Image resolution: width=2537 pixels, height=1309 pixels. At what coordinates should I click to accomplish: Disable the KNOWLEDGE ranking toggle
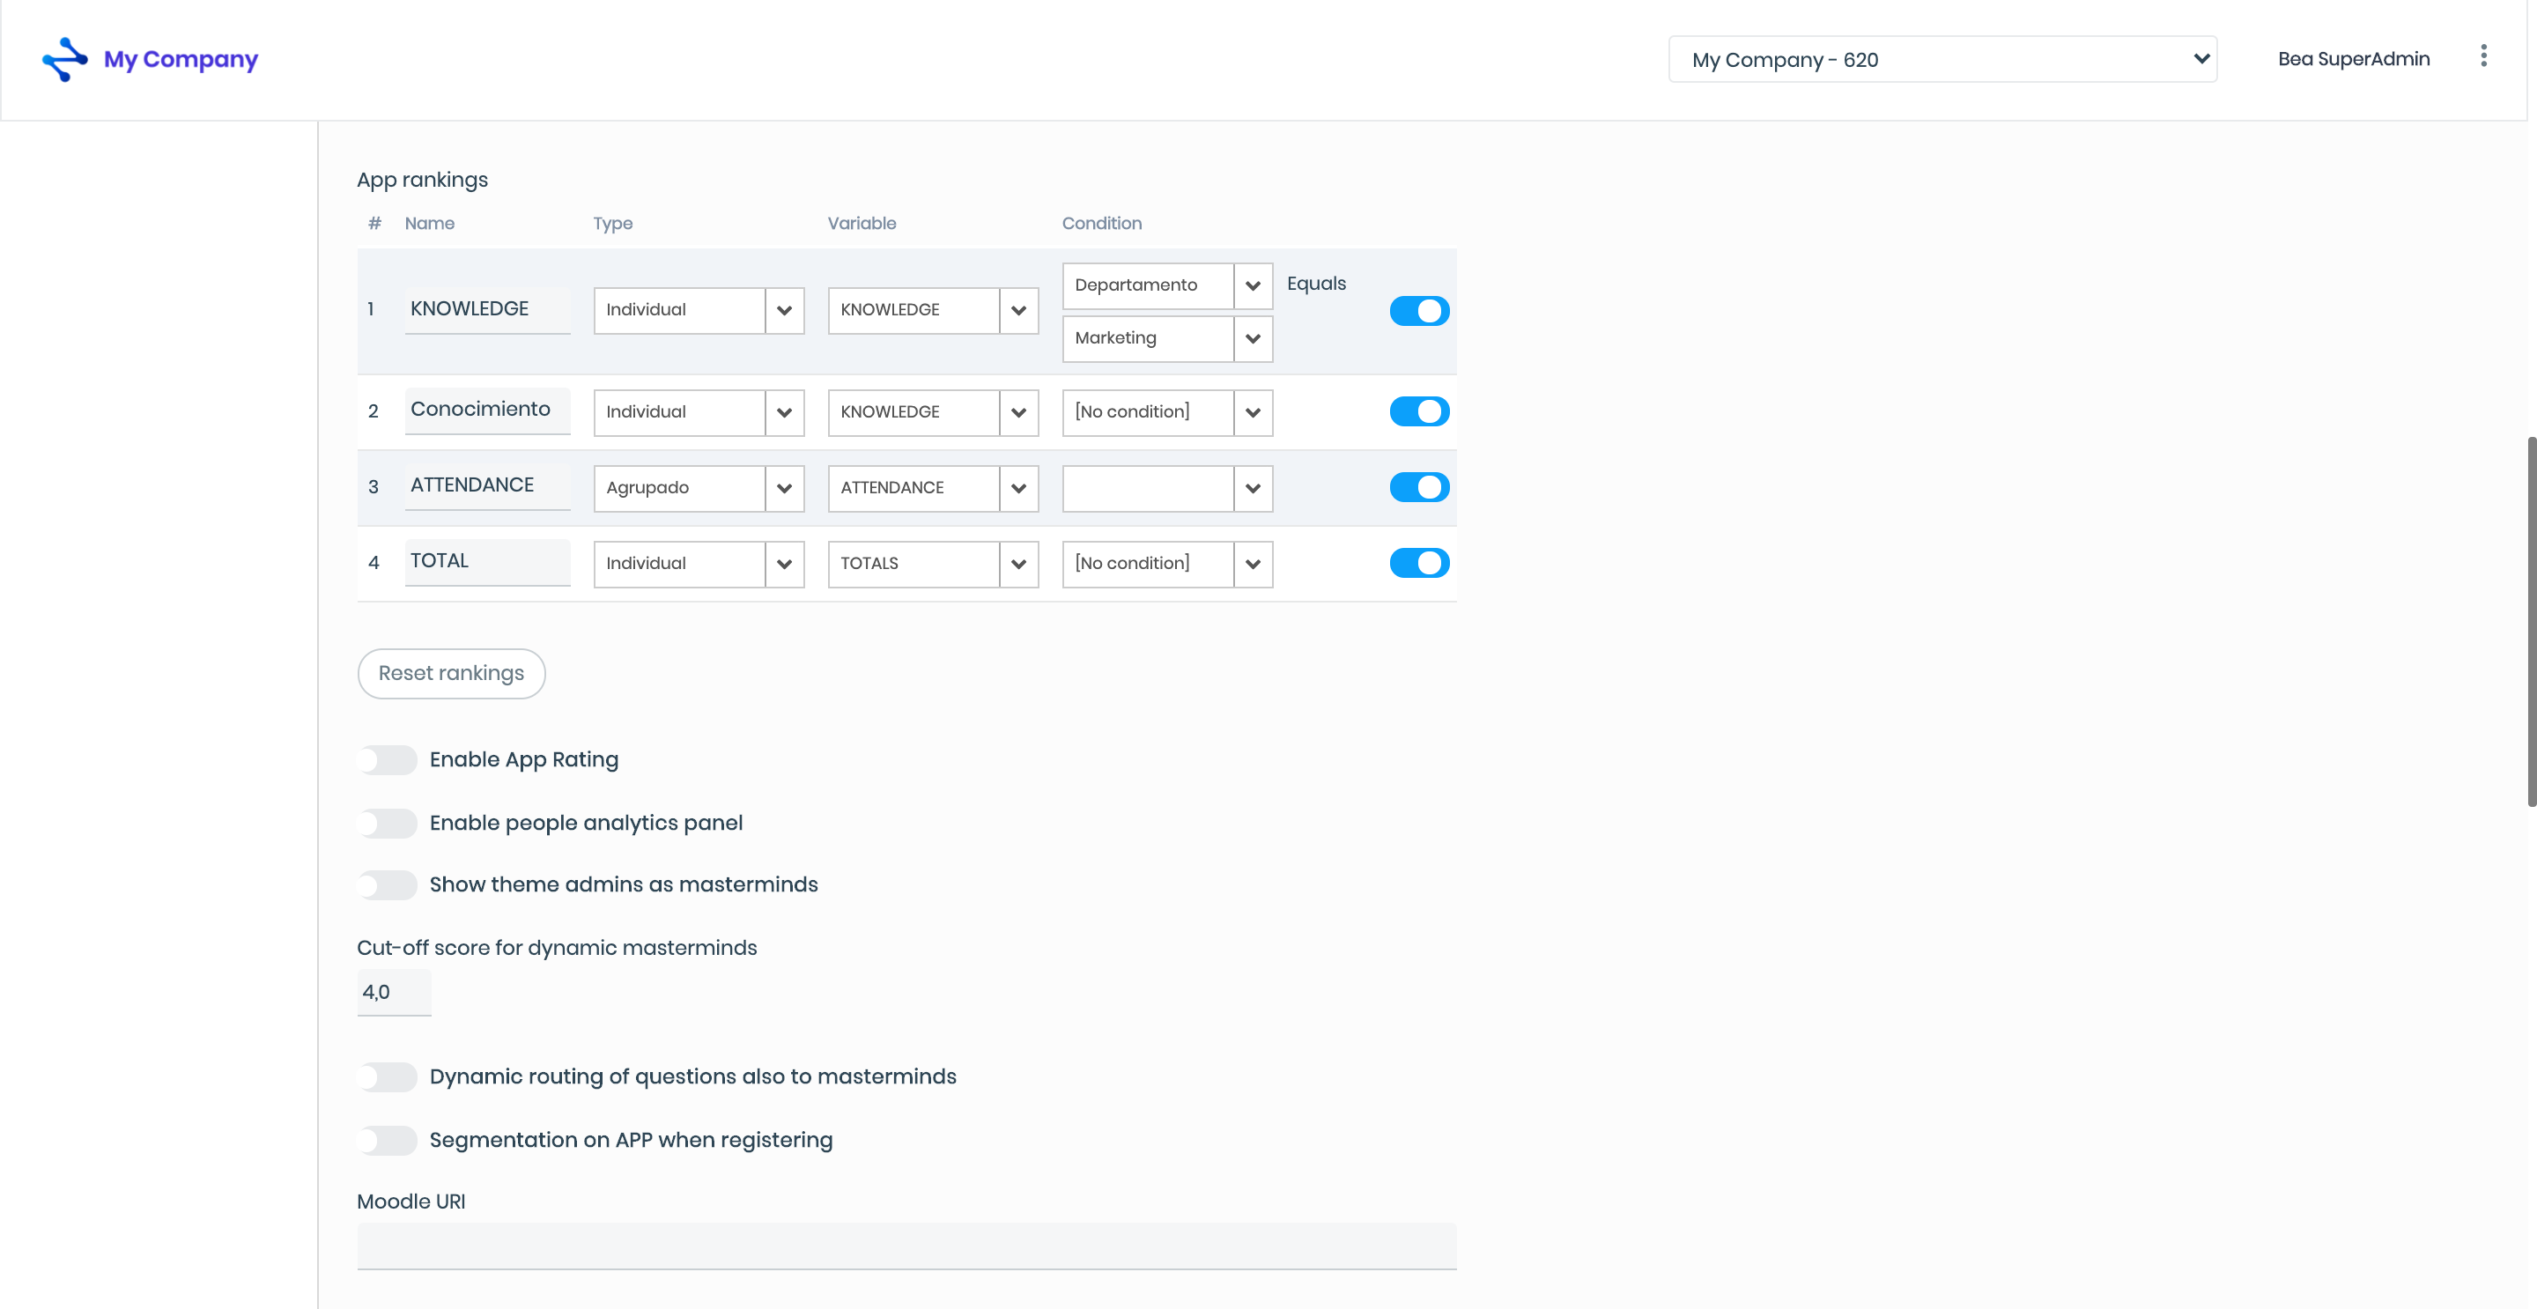pyautogui.click(x=1418, y=310)
